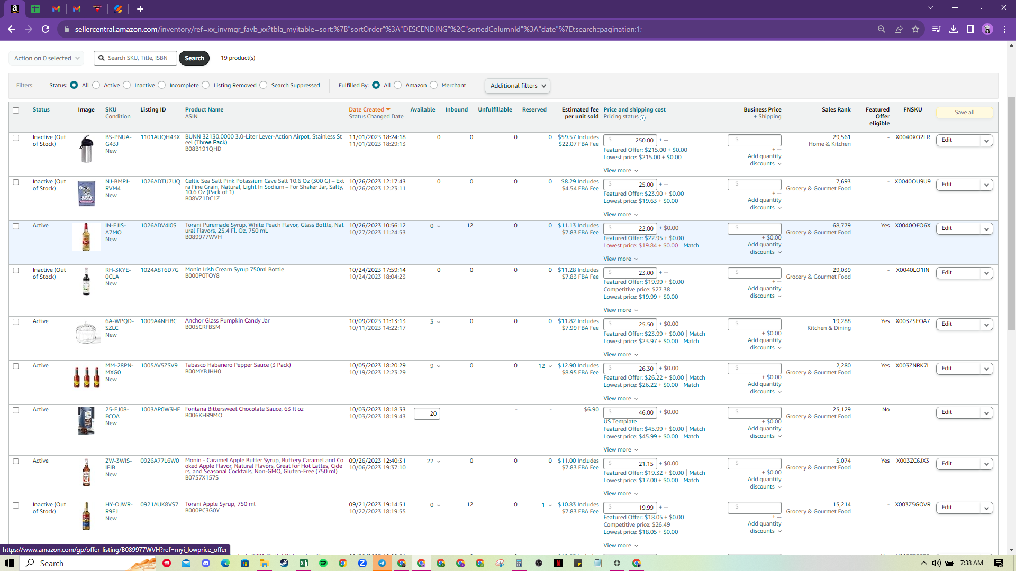Go back to the previous browser page
The width and height of the screenshot is (1016, 571).
pos(12,29)
